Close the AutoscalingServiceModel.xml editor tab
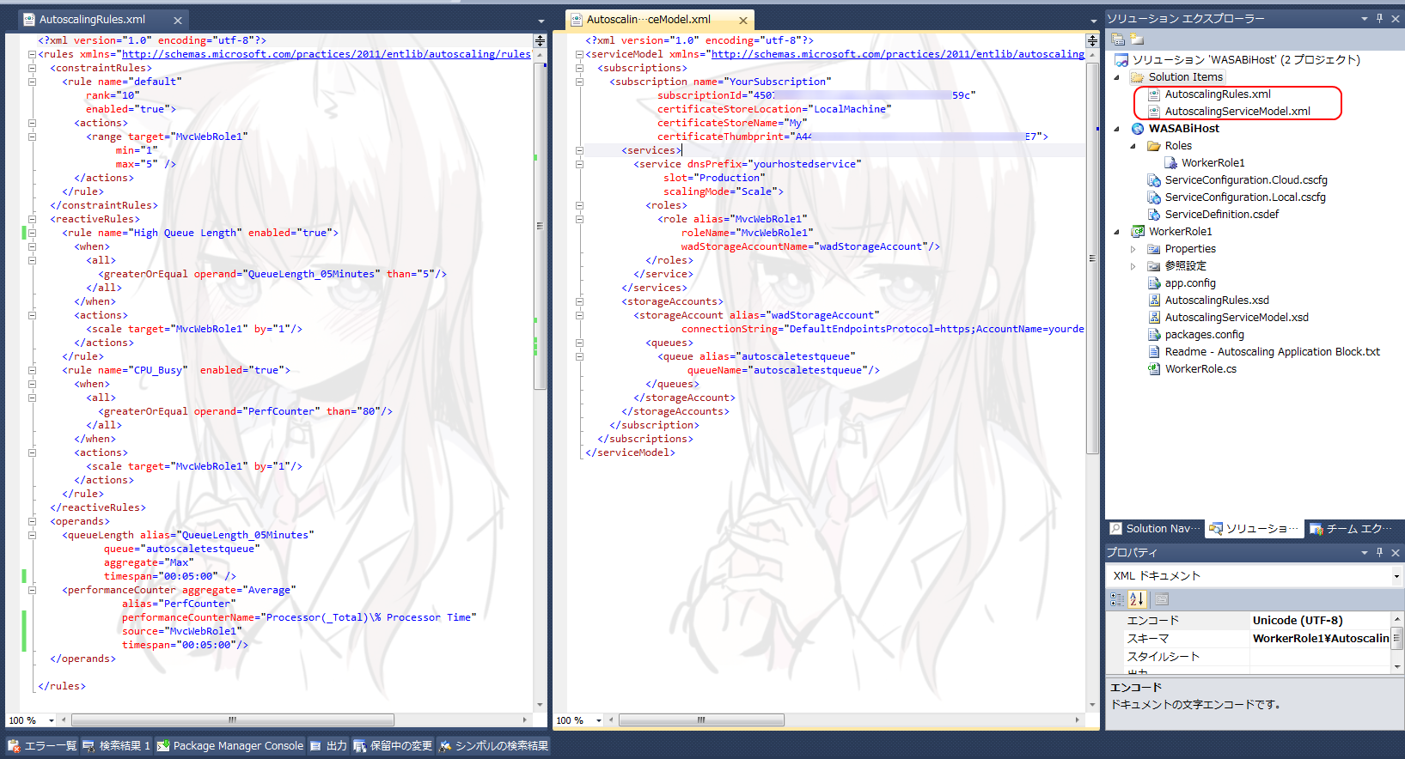 click(x=743, y=21)
